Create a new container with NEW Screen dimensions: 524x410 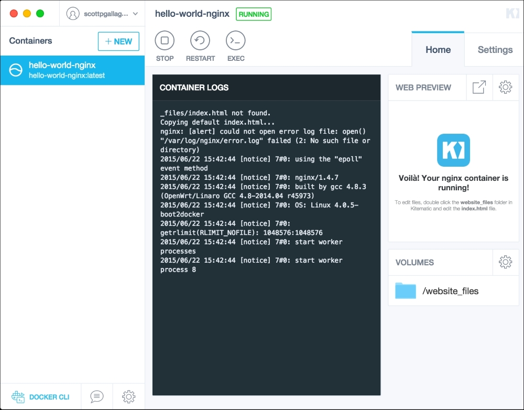[118, 41]
